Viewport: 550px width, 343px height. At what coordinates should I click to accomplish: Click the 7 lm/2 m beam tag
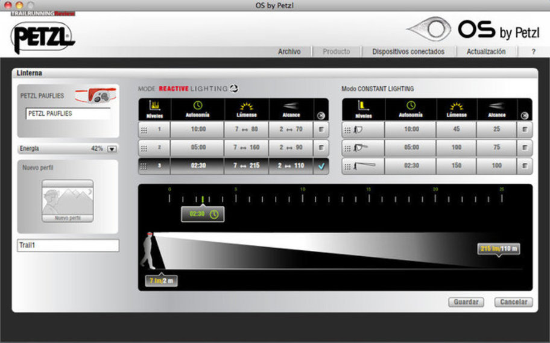coord(162,280)
